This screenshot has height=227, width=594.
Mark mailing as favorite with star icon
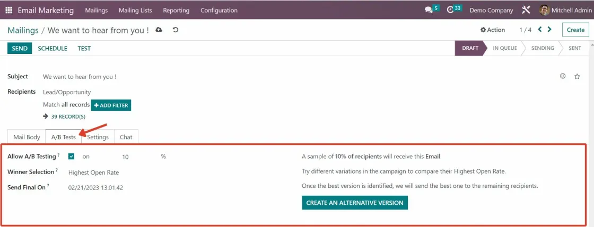coord(577,76)
